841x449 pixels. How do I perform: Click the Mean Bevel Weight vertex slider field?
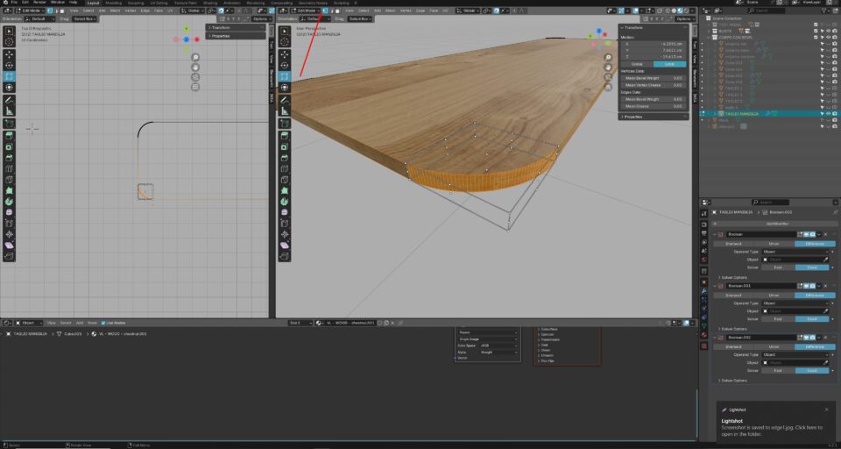[653, 78]
